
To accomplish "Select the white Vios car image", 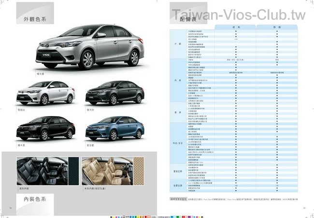I will pos(38,93).
